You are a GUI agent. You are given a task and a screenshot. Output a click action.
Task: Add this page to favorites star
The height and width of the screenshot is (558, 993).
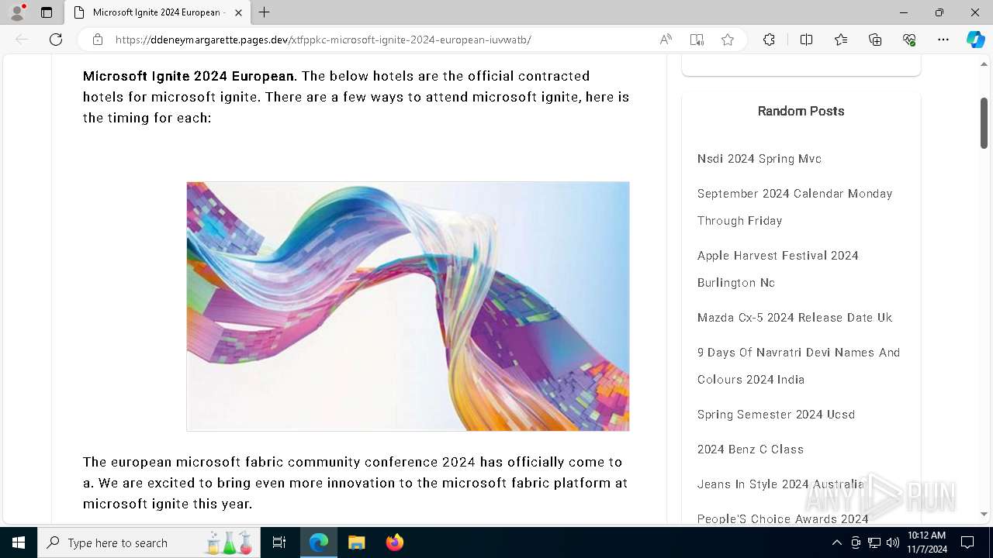pos(728,40)
